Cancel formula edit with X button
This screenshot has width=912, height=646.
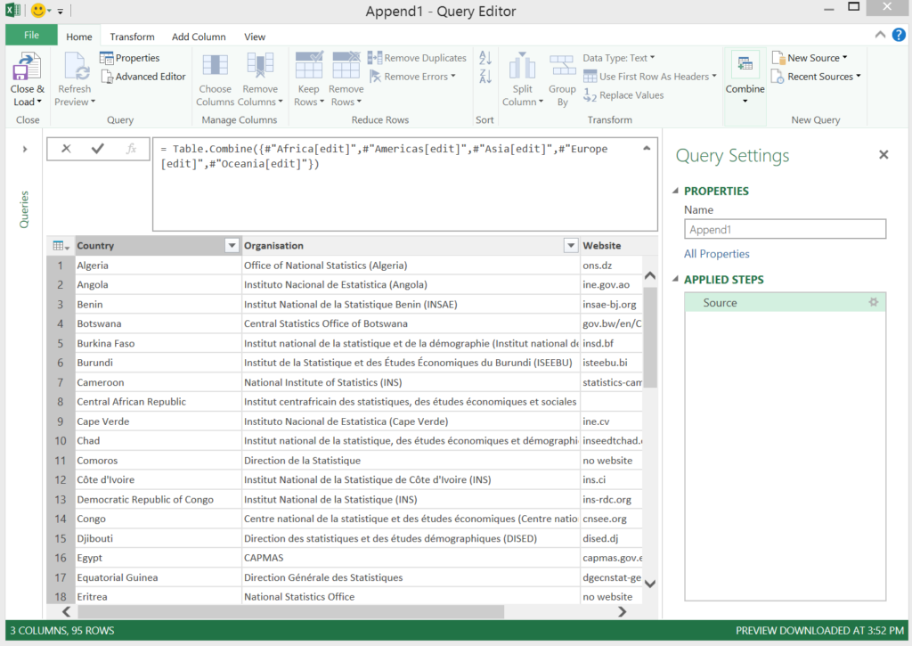pos(66,149)
